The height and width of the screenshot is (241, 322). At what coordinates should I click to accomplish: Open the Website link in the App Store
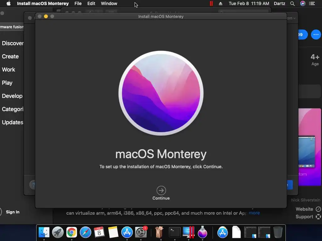point(308,209)
